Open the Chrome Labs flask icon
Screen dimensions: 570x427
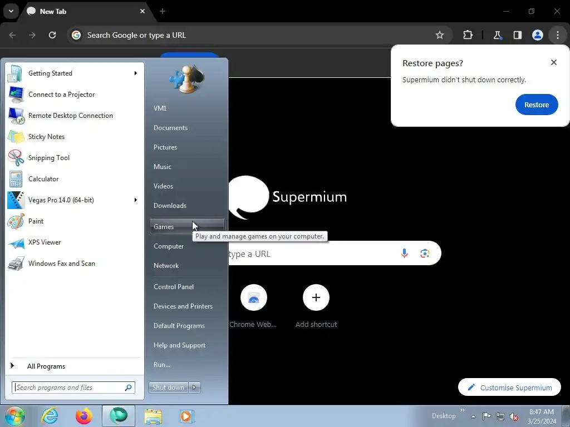pos(497,35)
